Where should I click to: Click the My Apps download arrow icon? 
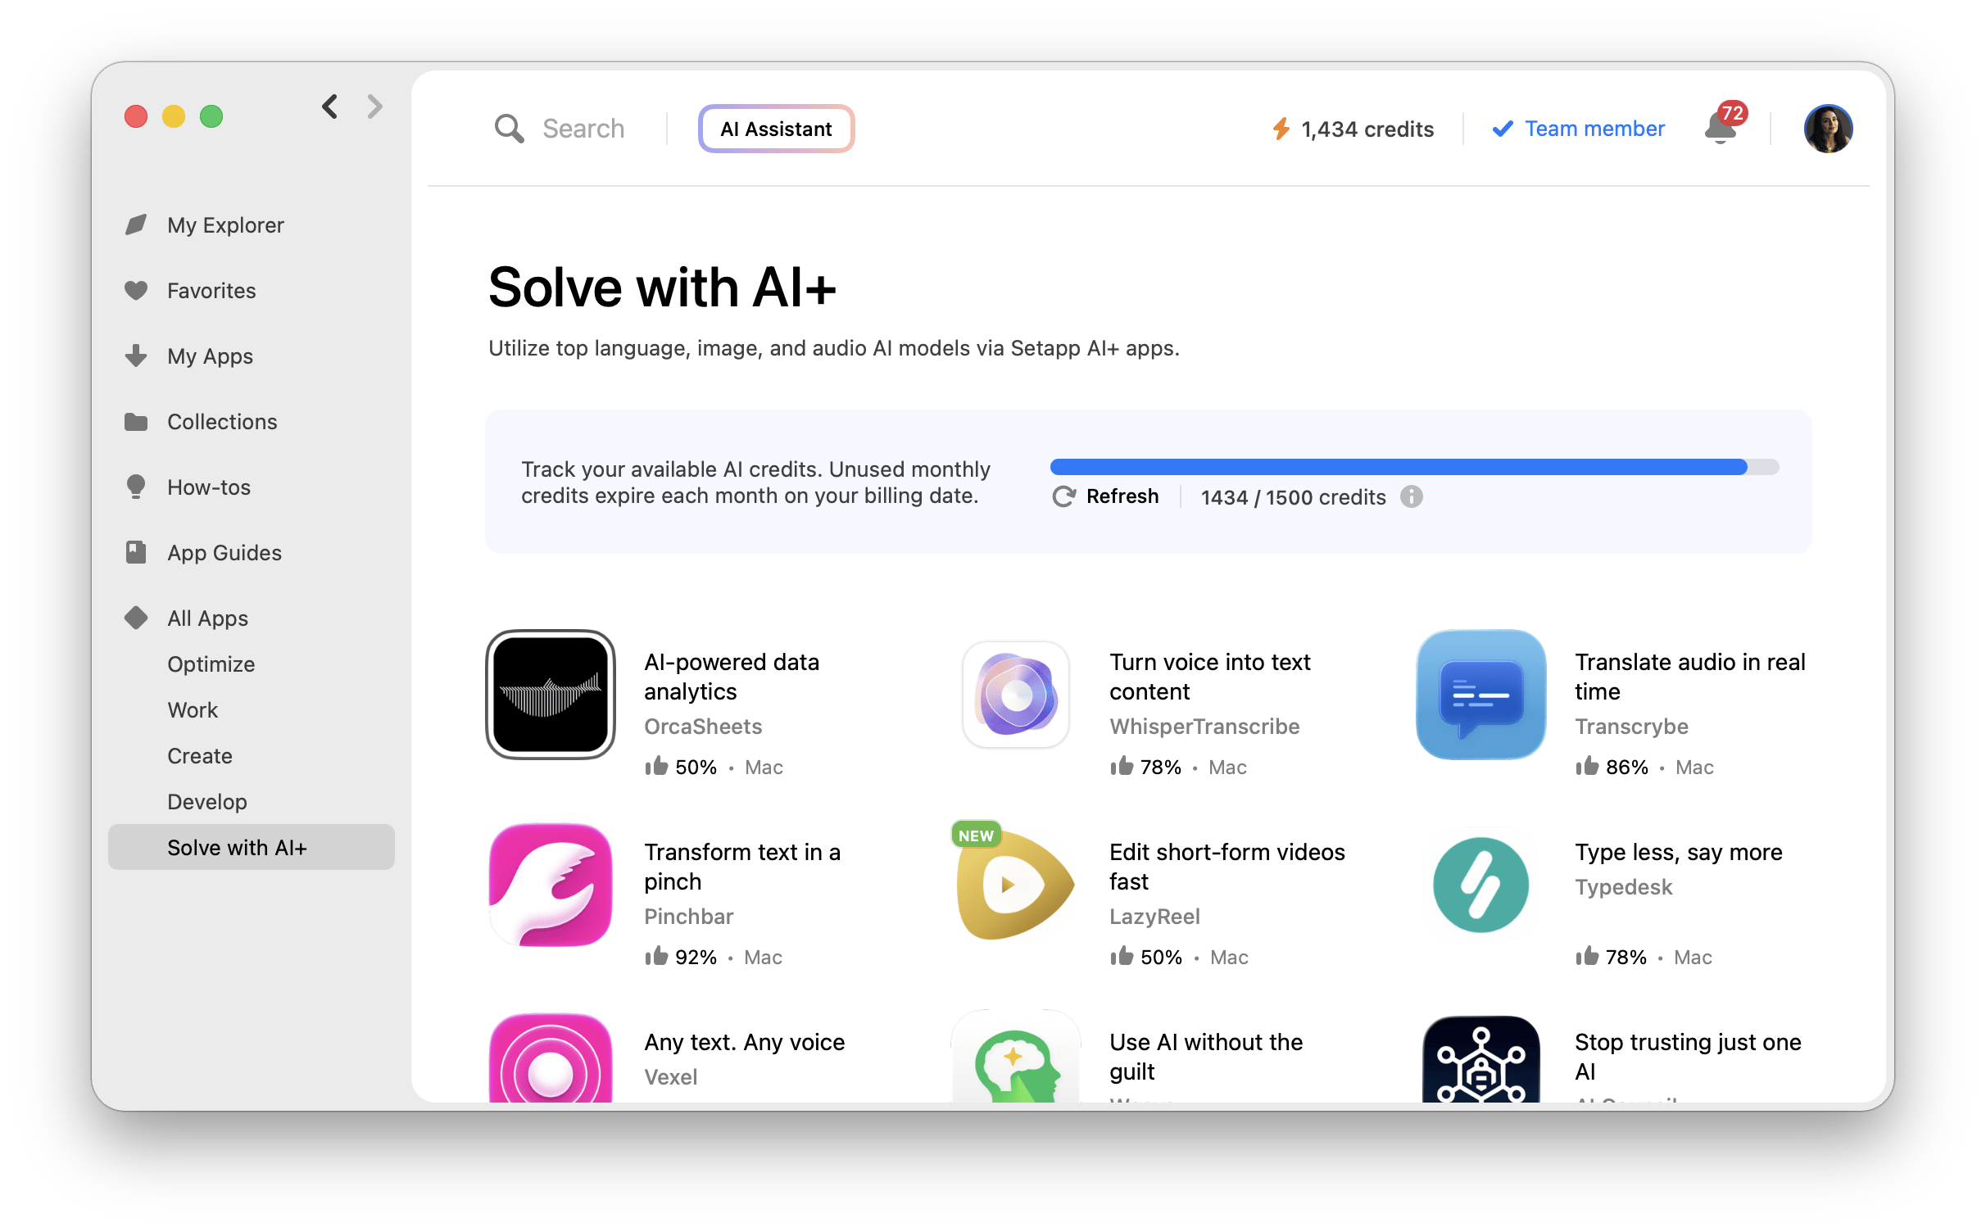pyautogui.click(x=136, y=356)
